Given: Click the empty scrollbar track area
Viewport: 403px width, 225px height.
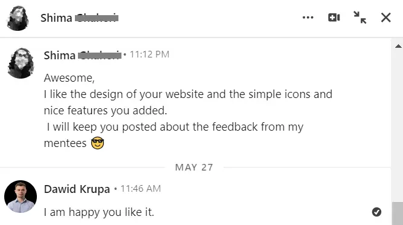Looking at the screenshot, I should click(398, 126).
